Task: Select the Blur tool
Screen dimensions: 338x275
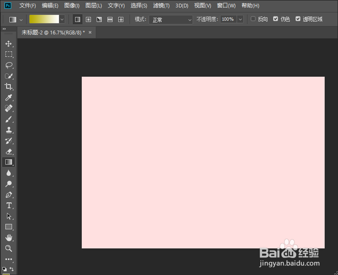Action: [x=9, y=173]
